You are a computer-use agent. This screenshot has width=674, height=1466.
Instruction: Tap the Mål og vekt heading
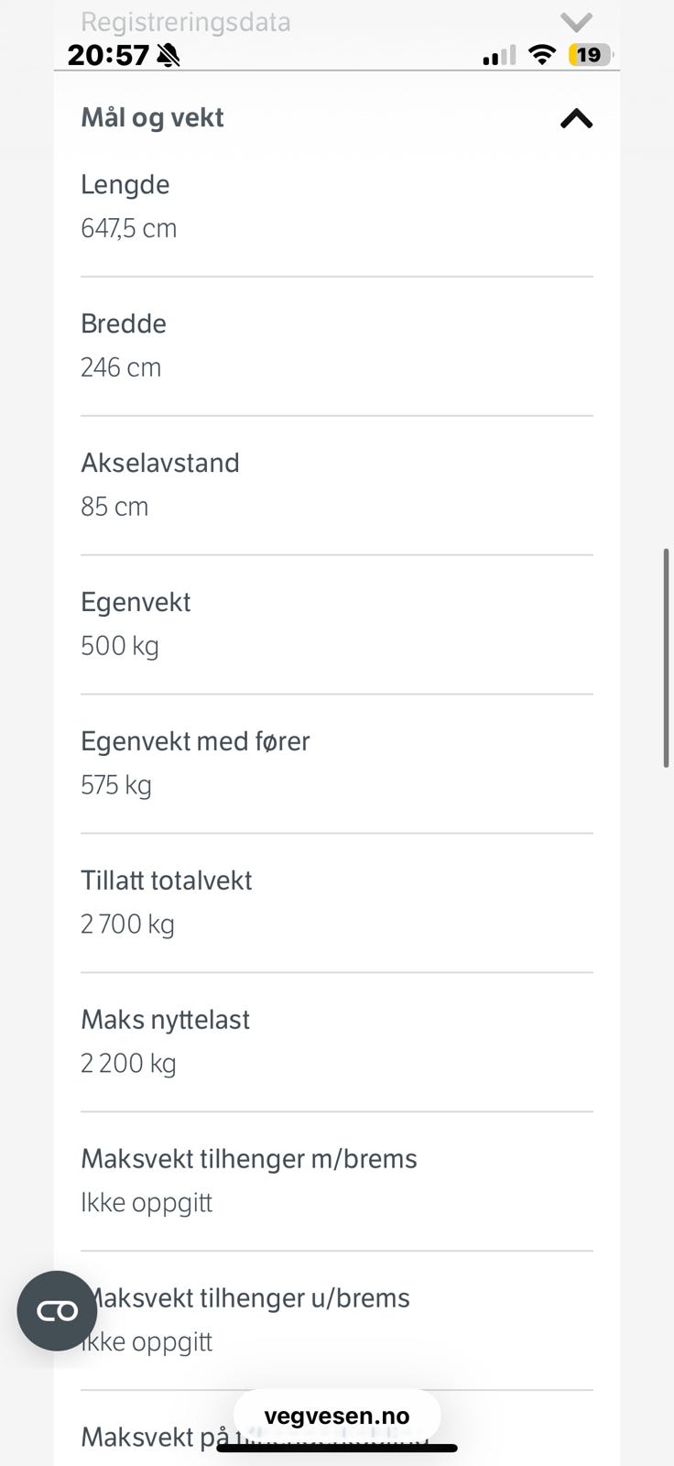pyautogui.click(x=152, y=117)
